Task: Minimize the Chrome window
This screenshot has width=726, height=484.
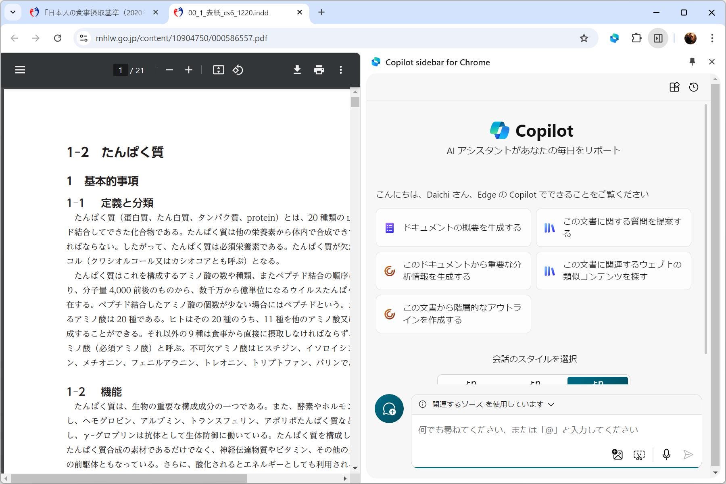Action: (x=656, y=13)
